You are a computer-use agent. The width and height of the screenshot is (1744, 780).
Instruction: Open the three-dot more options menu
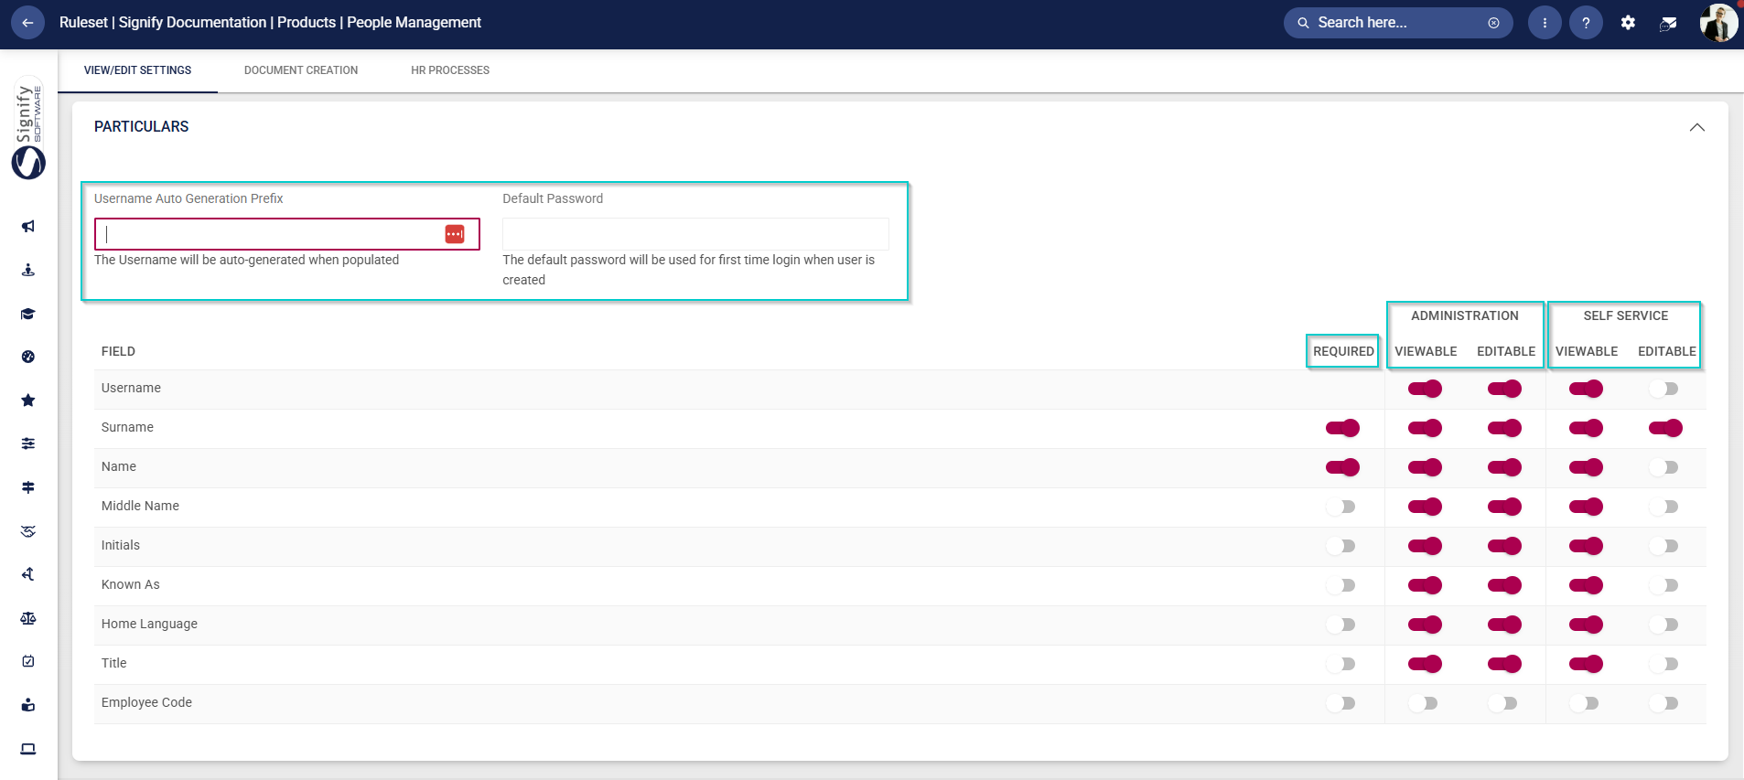pyautogui.click(x=1545, y=23)
